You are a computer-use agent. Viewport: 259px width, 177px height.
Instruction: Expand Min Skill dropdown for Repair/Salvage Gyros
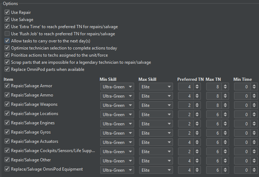point(117,132)
